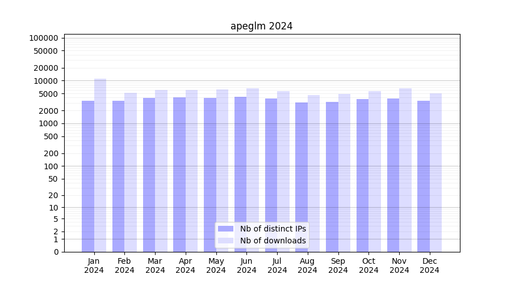Click the Feb 2024 x-axis label
Screen dimensions: 511x283
click(x=124, y=265)
